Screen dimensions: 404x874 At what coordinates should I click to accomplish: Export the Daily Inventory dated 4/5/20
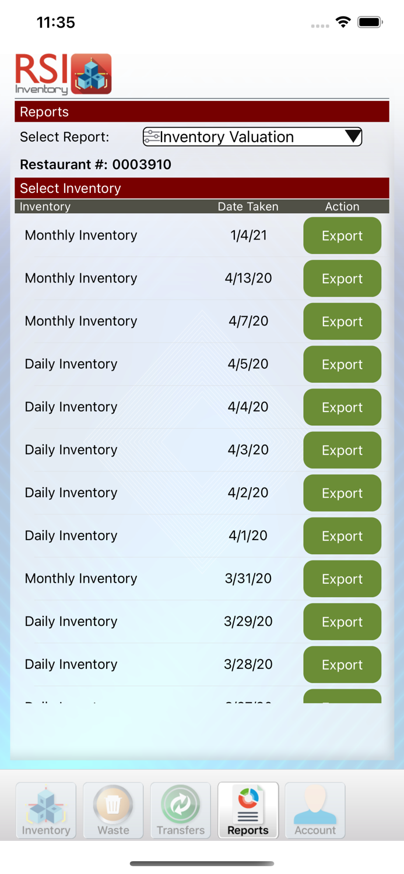coord(342,364)
